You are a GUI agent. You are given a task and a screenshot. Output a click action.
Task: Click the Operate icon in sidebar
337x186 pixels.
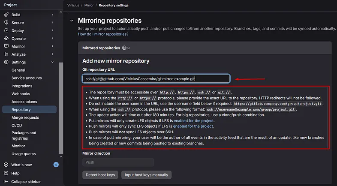pos(6,39)
